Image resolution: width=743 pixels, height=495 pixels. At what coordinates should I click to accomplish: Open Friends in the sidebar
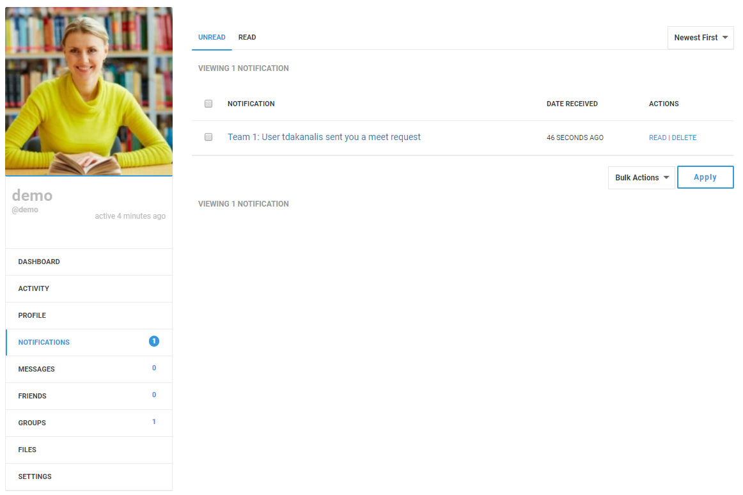pyautogui.click(x=89, y=396)
